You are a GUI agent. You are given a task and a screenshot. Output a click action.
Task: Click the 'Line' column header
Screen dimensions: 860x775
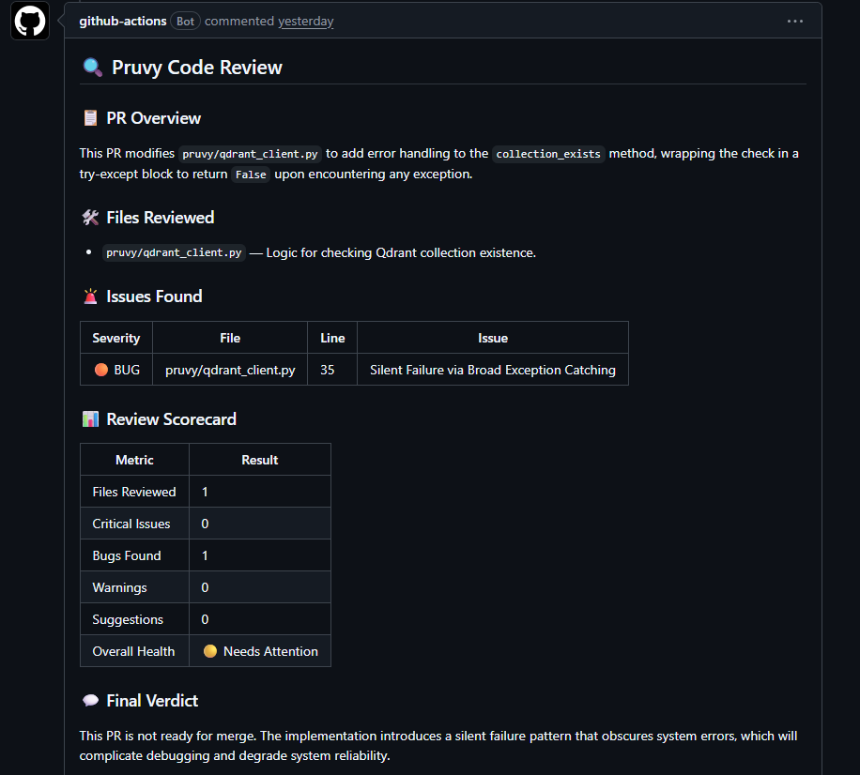pyautogui.click(x=332, y=338)
